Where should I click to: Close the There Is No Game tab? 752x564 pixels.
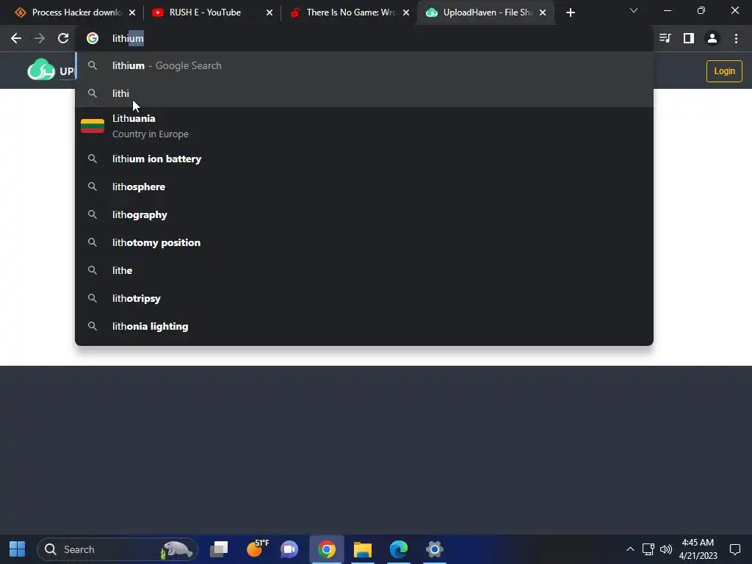point(406,12)
